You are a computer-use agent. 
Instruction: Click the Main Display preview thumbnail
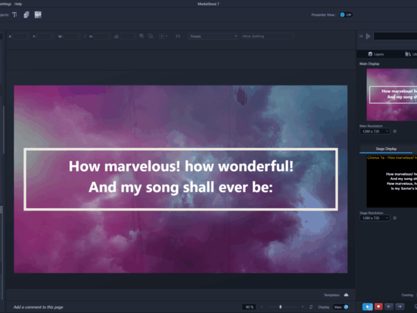point(392,95)
